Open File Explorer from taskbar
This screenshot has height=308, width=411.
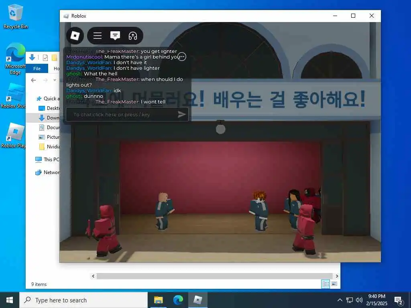click(x=158, y=300)
